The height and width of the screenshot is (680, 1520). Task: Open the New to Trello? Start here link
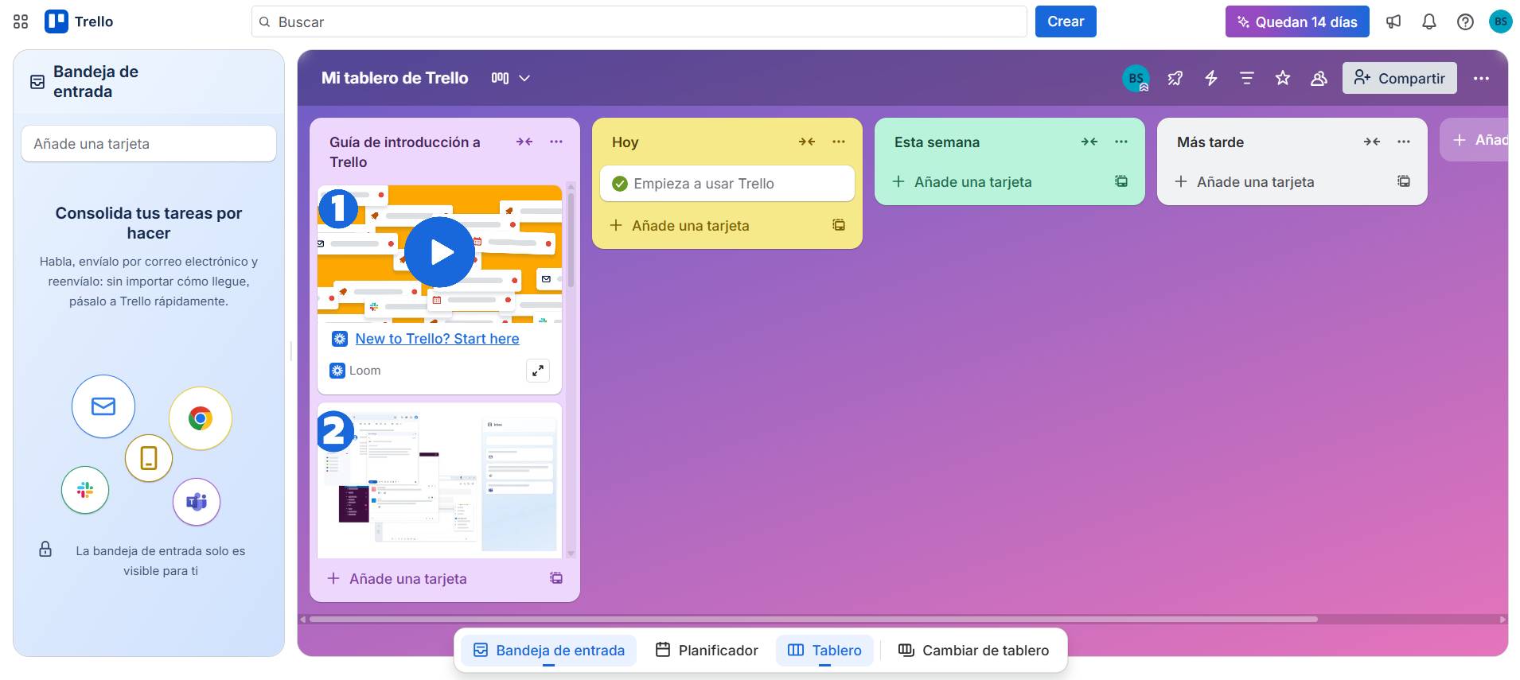point(437,339)
